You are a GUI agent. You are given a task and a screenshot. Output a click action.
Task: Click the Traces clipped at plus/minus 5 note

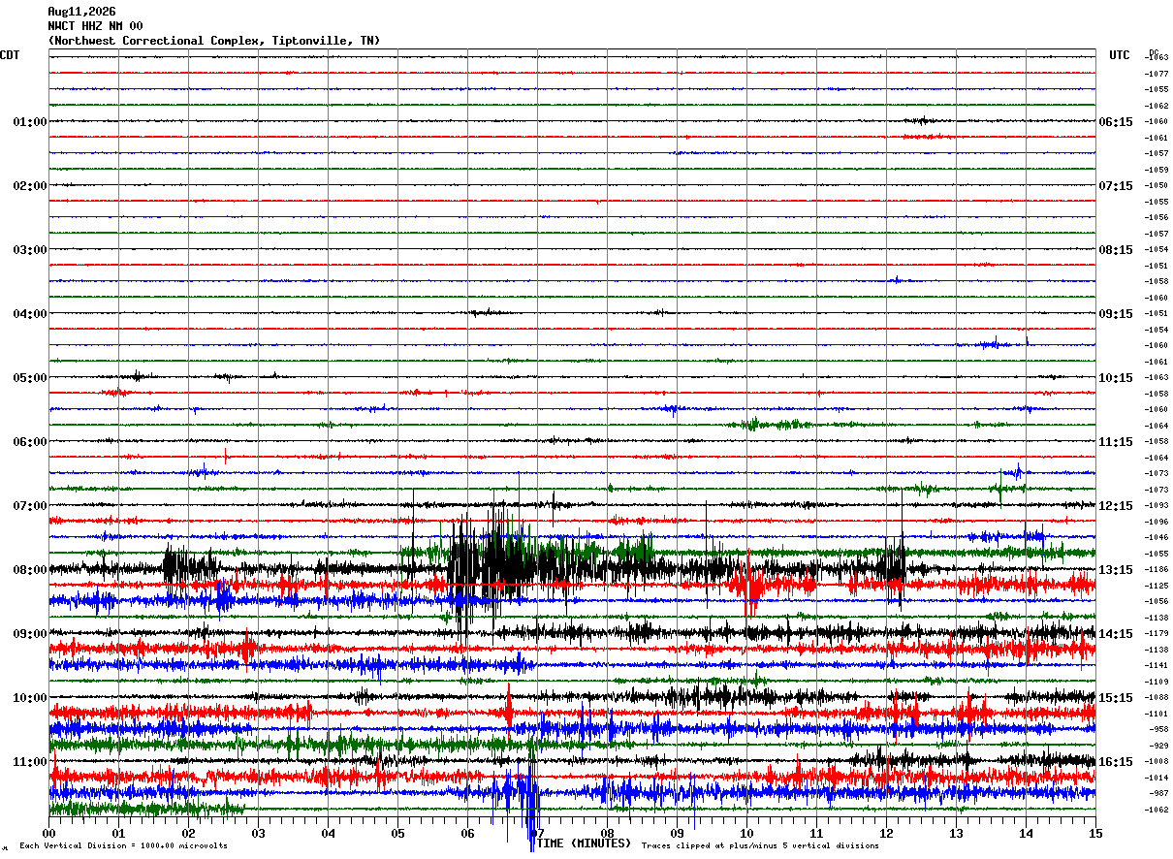click(760, 846)
